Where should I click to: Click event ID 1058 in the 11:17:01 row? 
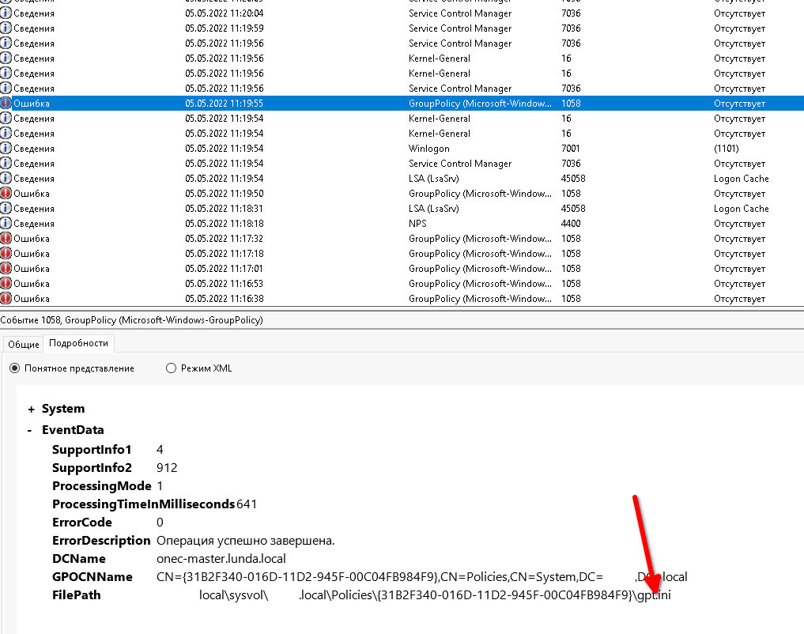click(x=572, y=269)
